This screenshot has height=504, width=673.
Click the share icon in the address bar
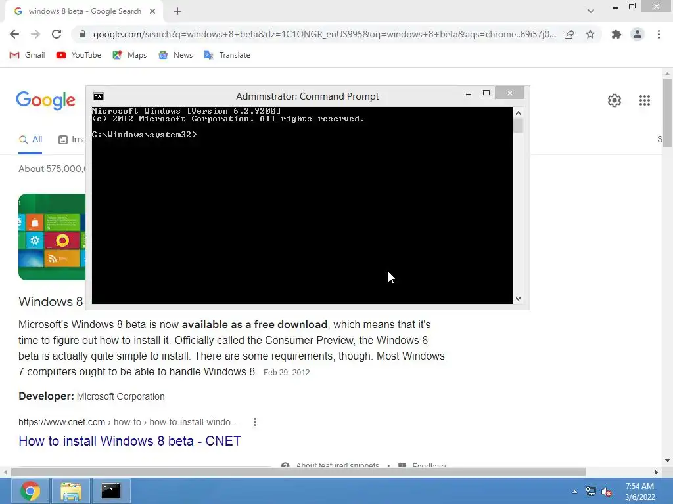point(569,34)
